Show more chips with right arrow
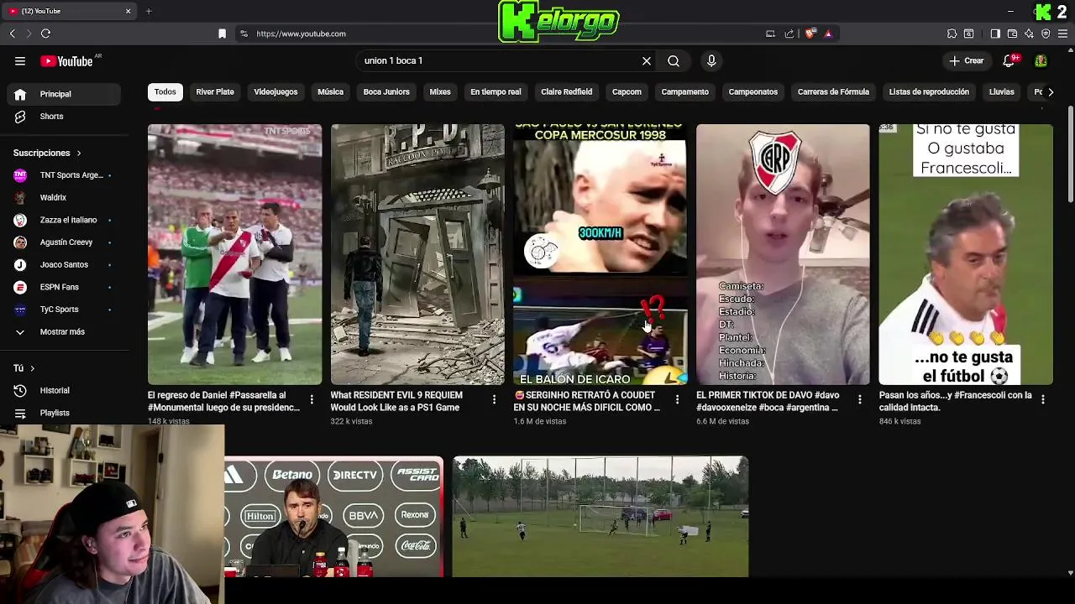Screen dimensions: 1075x604 pyautogui.click(x=1051, y=92)
